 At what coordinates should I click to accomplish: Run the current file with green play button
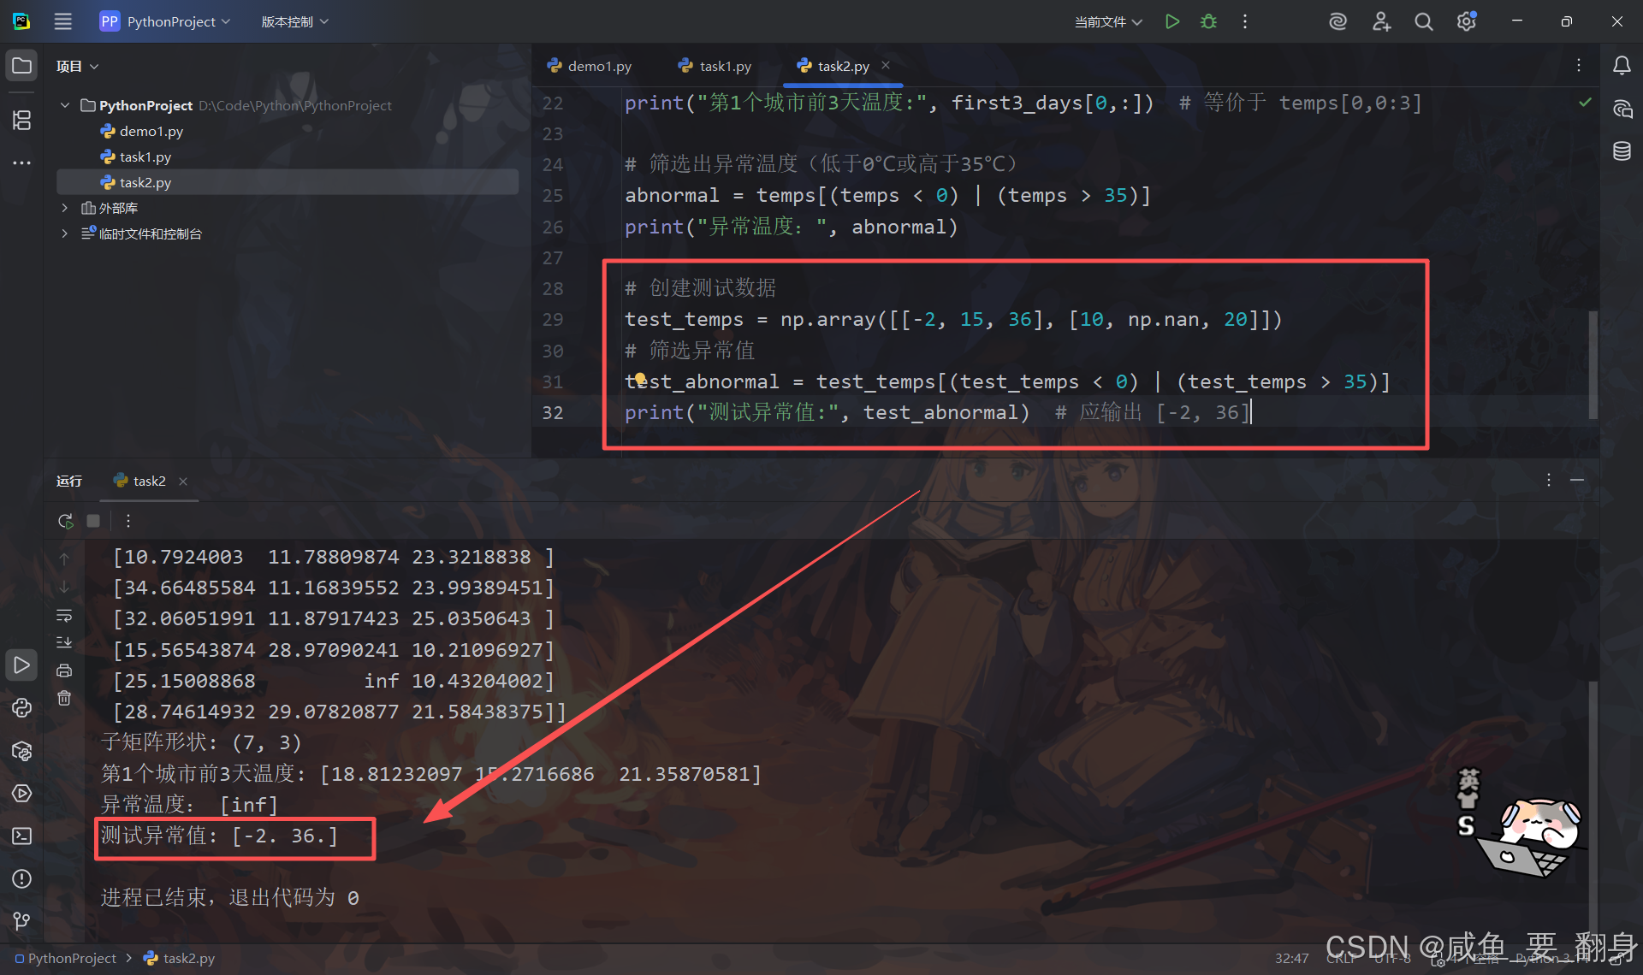[x=1172, y=21]
